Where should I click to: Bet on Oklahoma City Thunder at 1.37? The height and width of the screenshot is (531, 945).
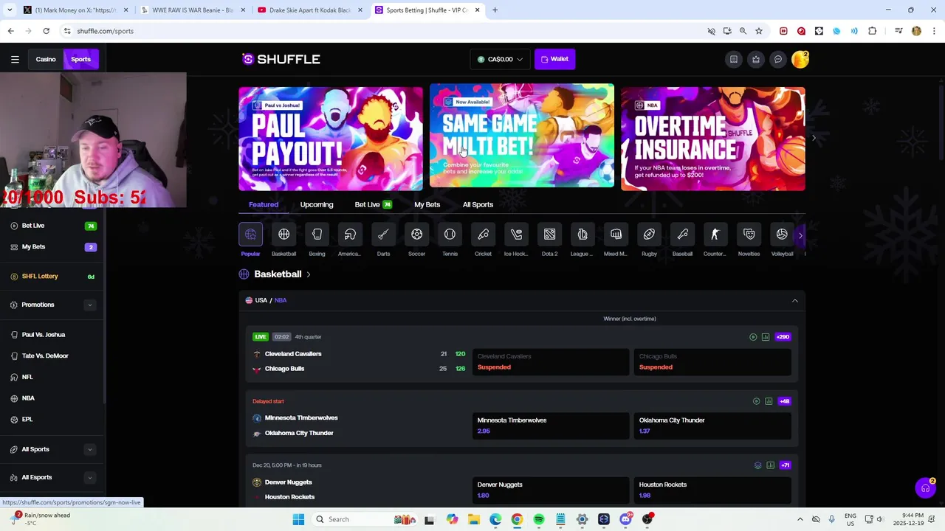[712, 426]
